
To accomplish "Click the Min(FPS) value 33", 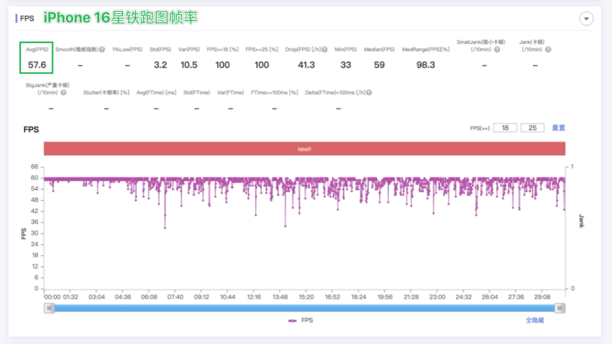I will click(346, 65).
